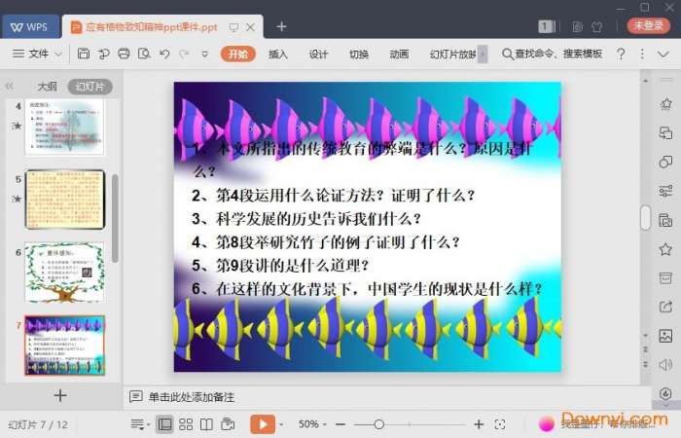Click the Save icon in the toolbar

tap(84, 54)
